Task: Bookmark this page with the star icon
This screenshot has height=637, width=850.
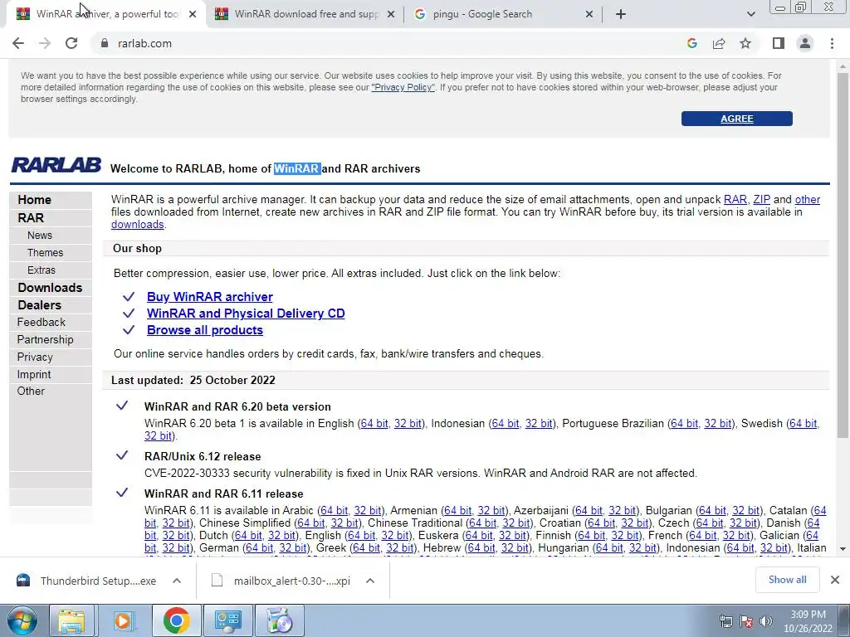Action: tap(745, 43)
